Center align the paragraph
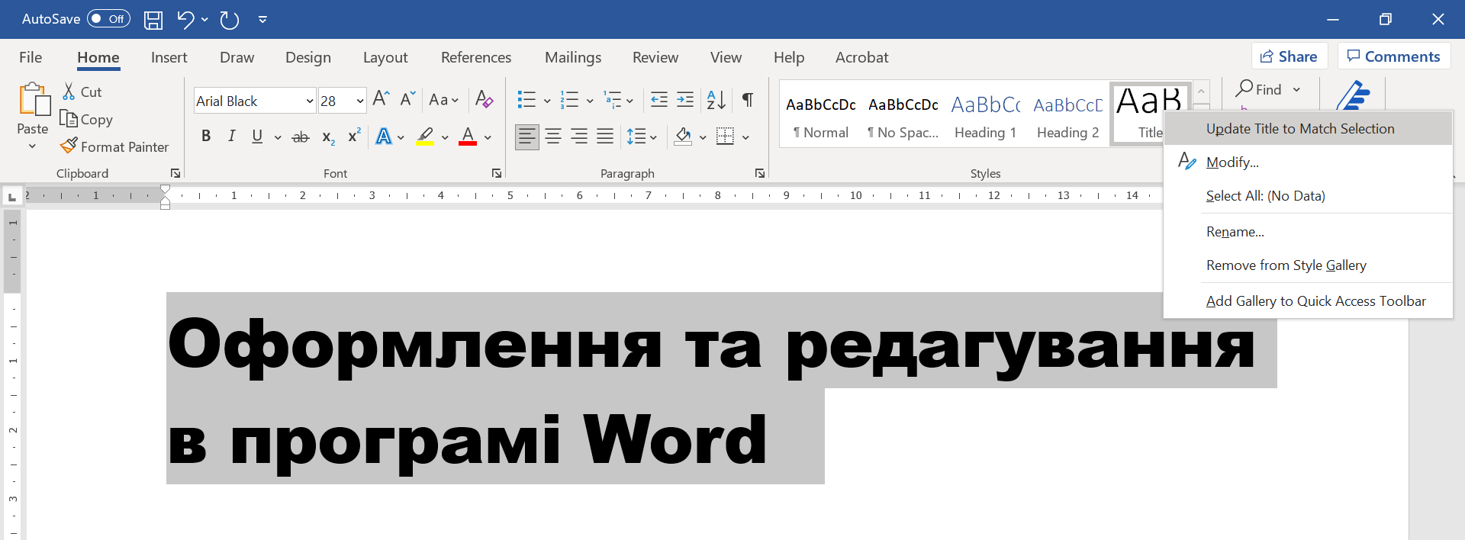 (553, 137)
